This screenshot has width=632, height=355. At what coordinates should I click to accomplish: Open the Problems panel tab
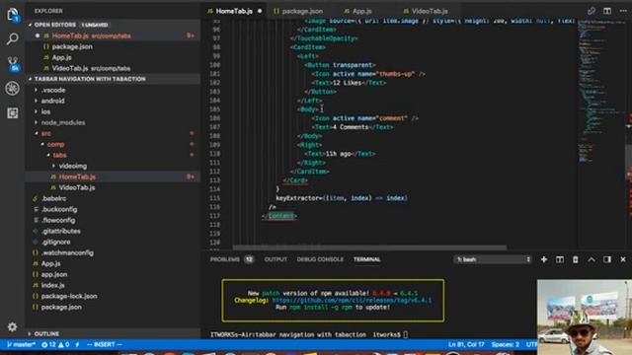pyautogui.click(x=232, y=259)
